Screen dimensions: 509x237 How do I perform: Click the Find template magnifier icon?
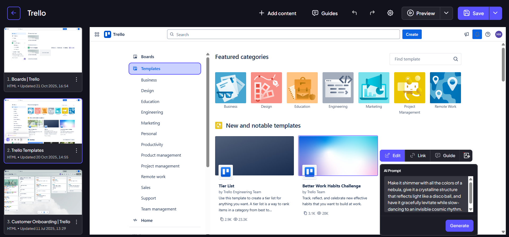click(456, 59)
